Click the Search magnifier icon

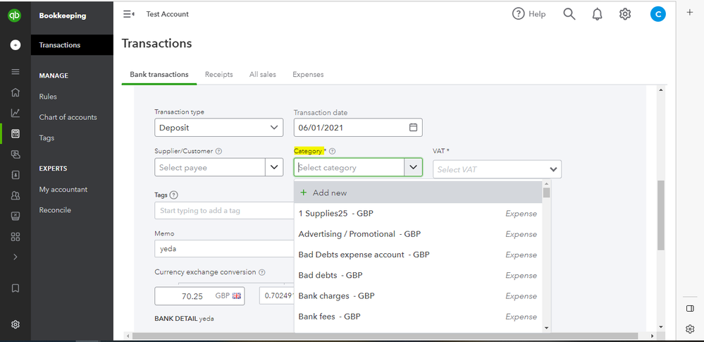pyautogui.click(x=569, y=14)
